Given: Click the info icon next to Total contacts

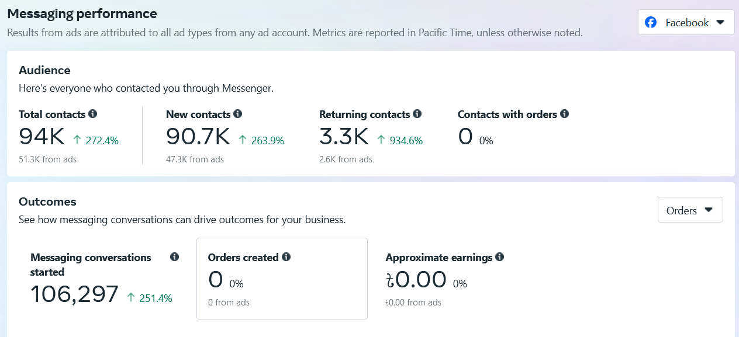Looking at the screenshot, I should tap(92, 114).
